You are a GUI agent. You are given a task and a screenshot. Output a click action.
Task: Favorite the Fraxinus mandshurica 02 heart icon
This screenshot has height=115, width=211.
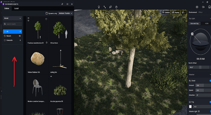46,19
